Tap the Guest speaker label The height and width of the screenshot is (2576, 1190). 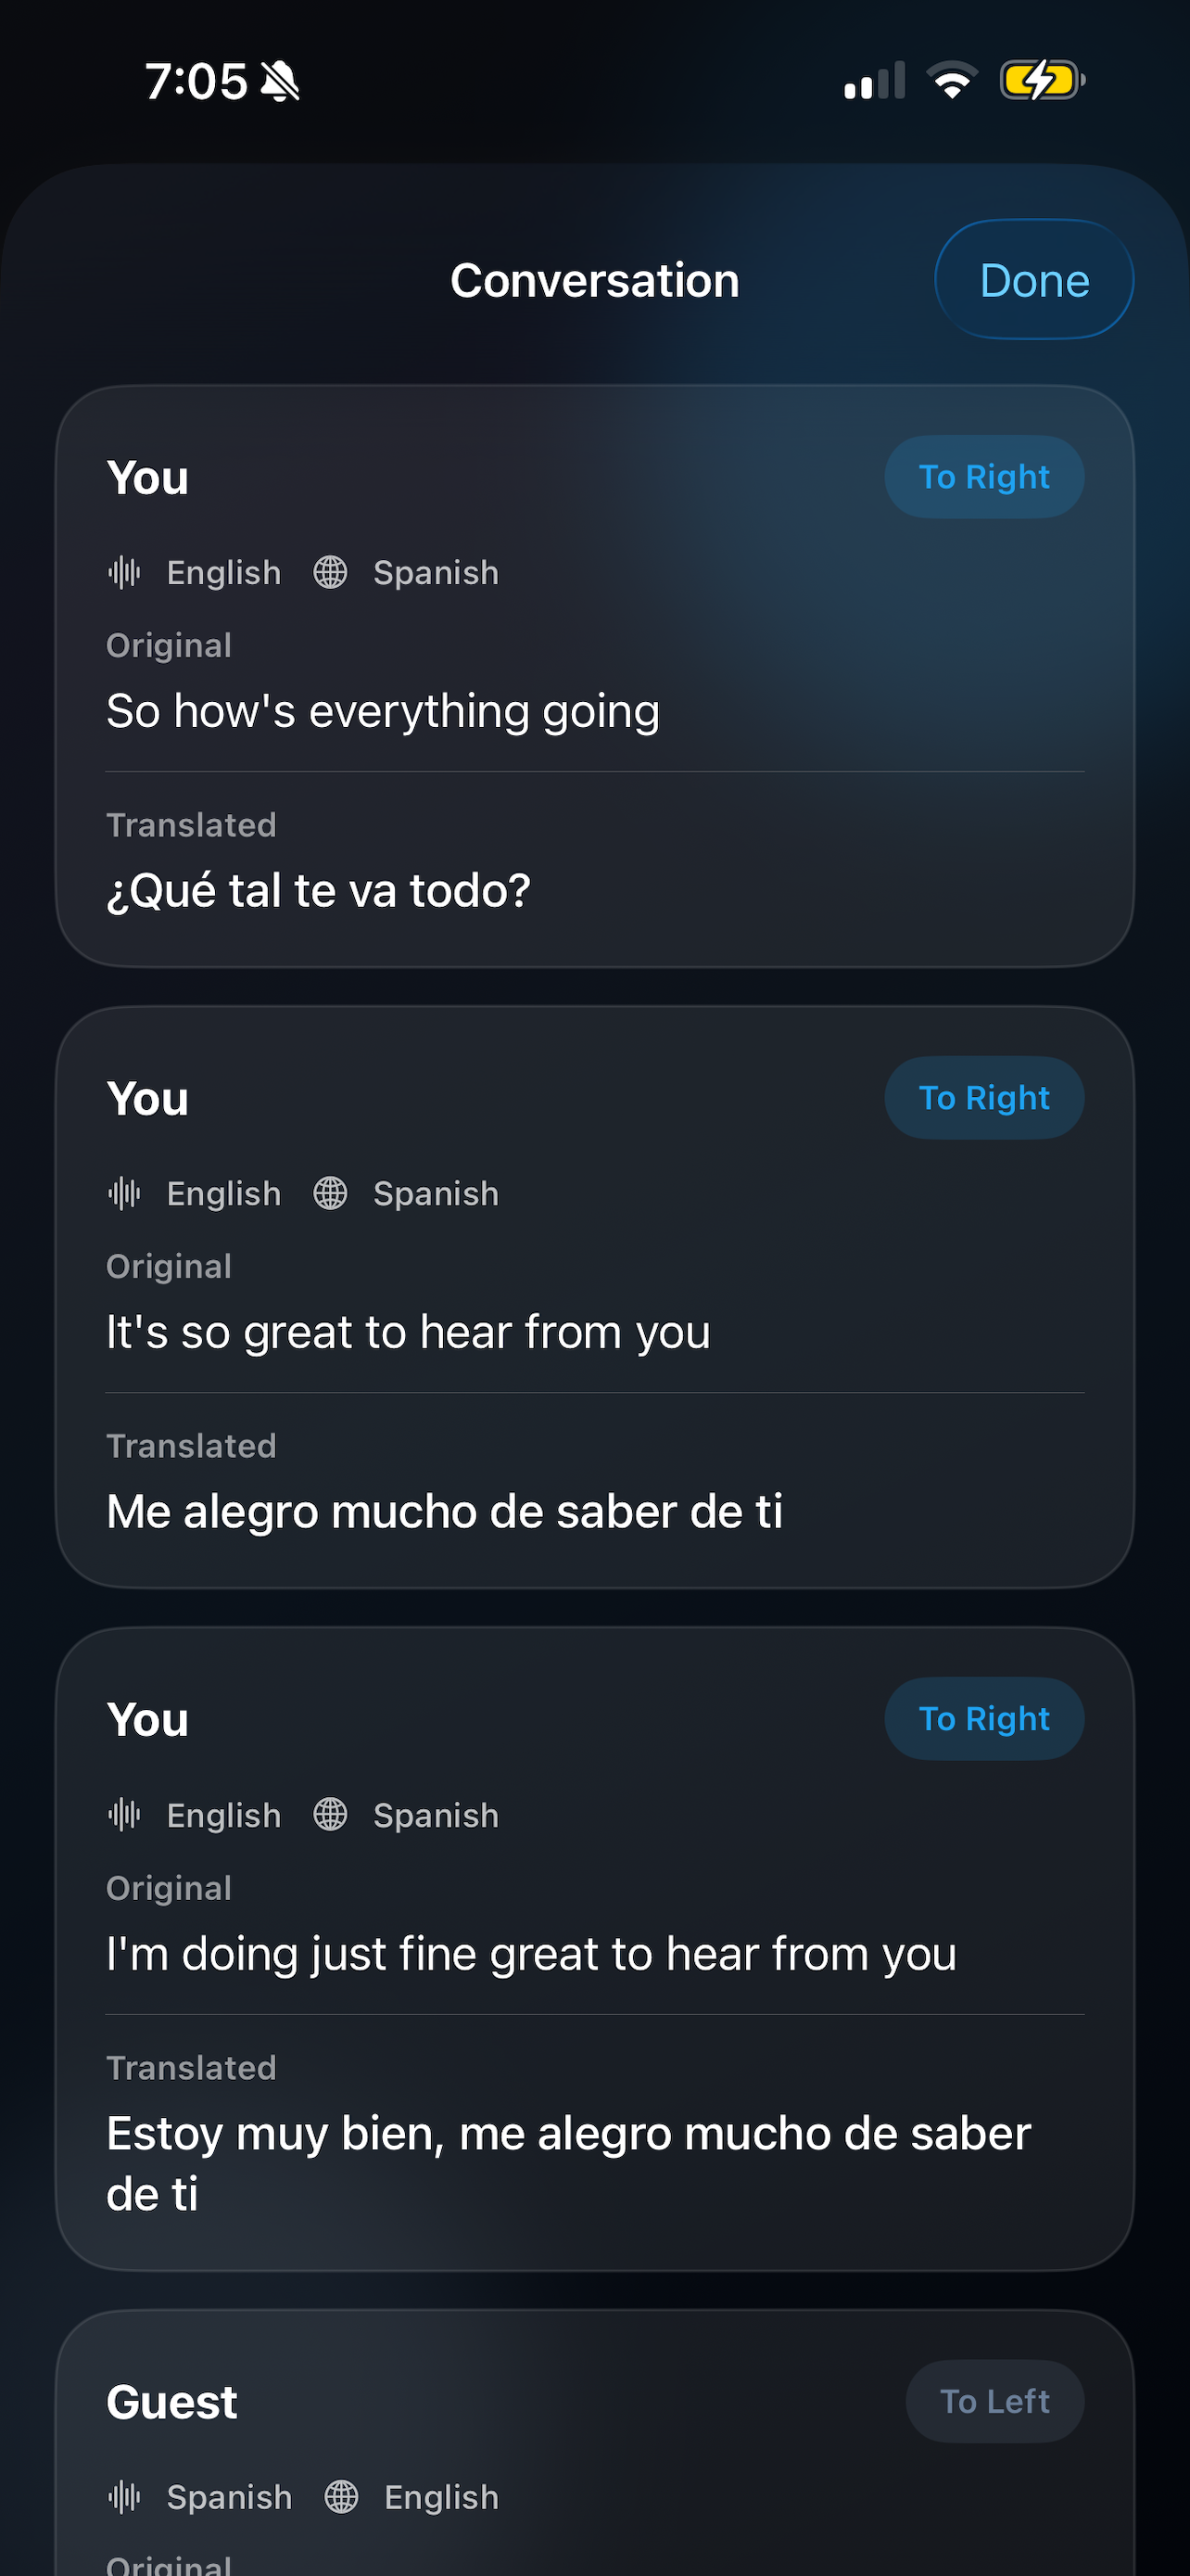click(171, 2402)
